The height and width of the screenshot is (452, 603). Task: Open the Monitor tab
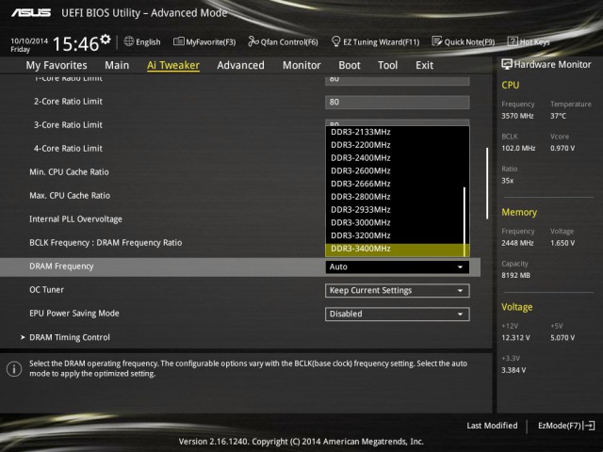[x=301, y=65]
